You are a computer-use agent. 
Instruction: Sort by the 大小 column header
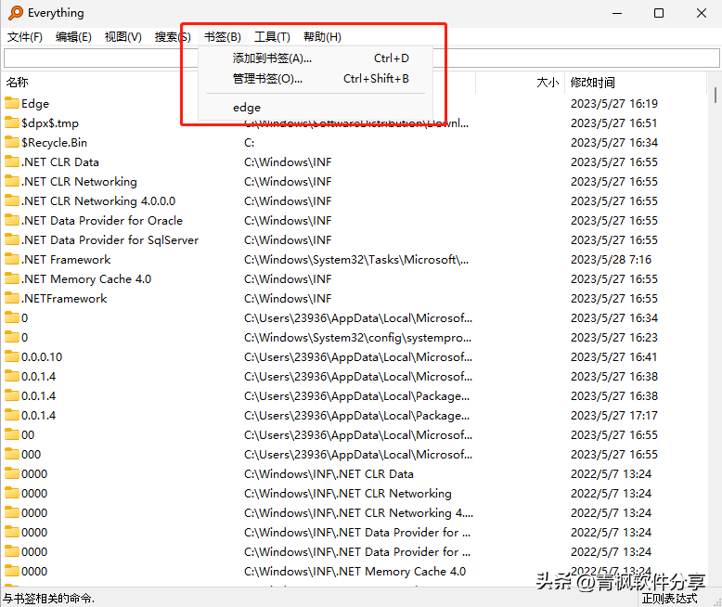pos(548,83)
